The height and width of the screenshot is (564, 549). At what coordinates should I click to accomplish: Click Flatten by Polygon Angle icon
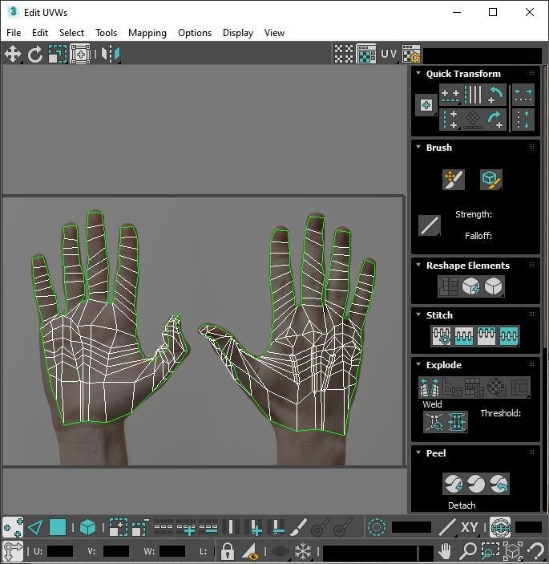[x=452, y=387]
